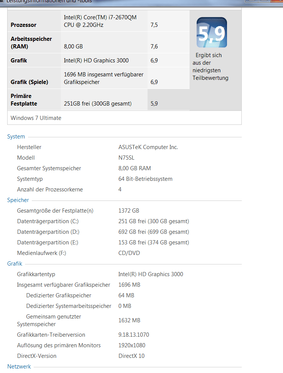Click the Grafik section header
The height and width of the screenshot is (373, 283).
tap(15, 264)
